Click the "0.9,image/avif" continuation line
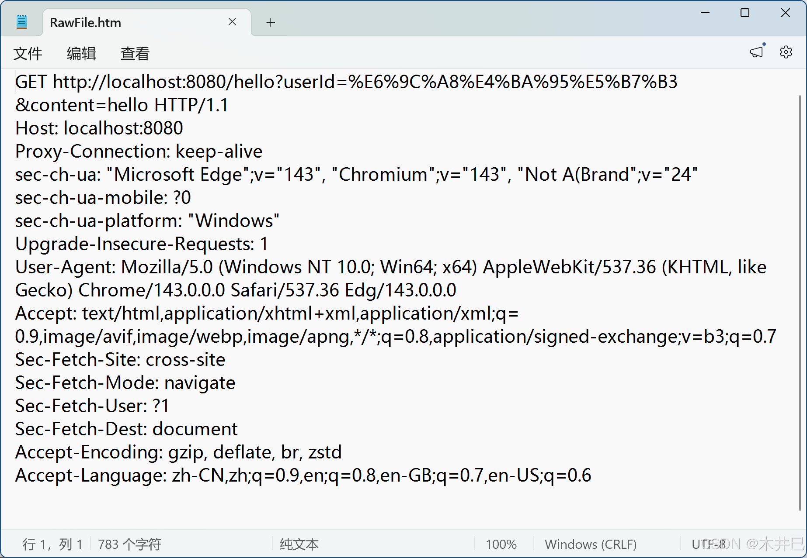Image resolution: width=807 pixels, height=558 pixels. pos(396,337)
